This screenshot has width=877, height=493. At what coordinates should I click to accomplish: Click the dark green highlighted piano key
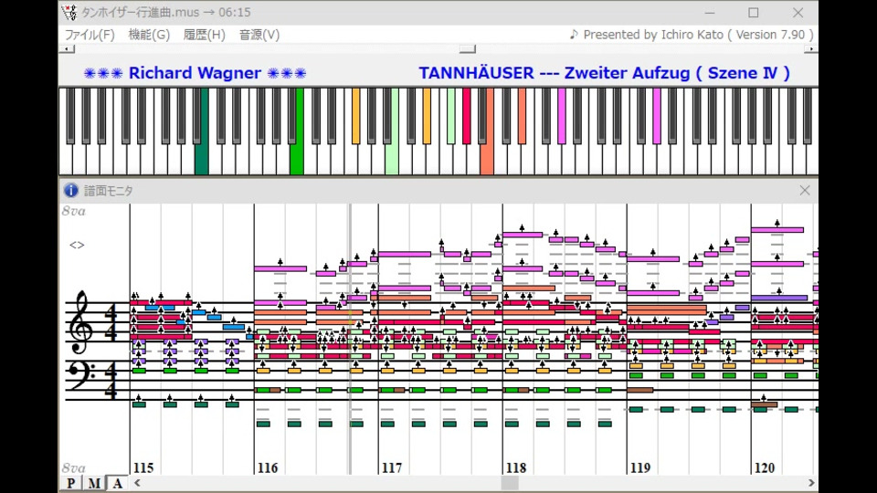pos(202,159)
